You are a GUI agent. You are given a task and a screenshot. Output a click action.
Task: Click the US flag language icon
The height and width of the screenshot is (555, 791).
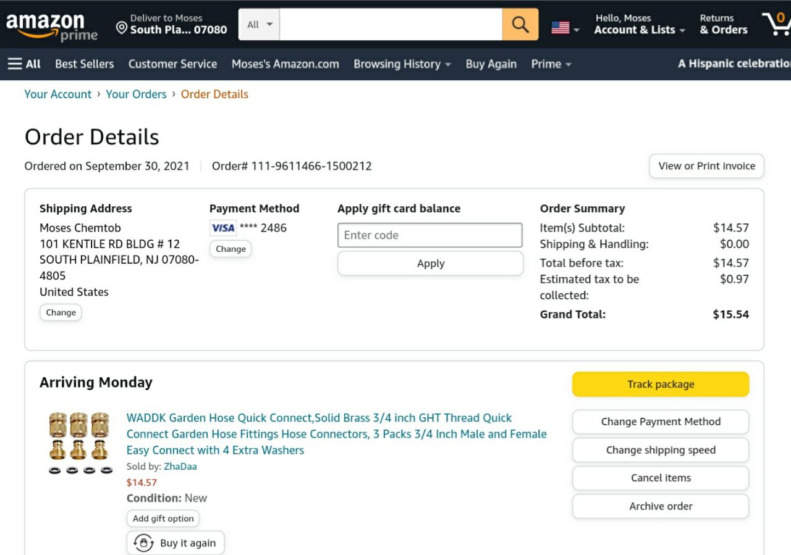pyautogui.click(x=560, y=28)
